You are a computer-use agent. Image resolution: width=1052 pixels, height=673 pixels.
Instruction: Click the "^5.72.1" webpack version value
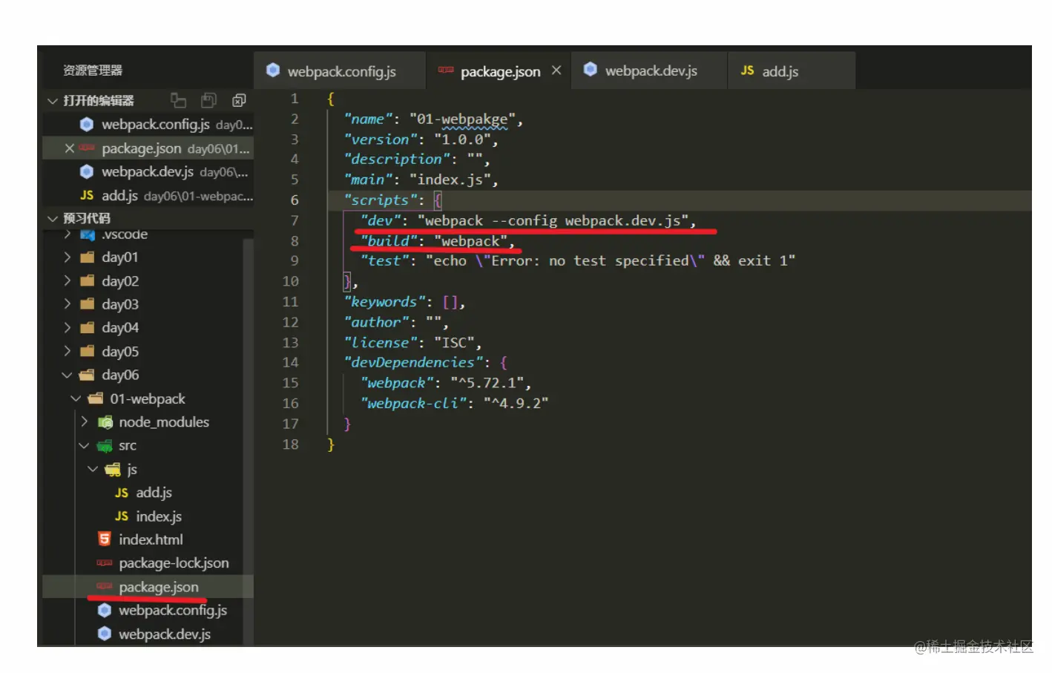[x=487, y=383]
